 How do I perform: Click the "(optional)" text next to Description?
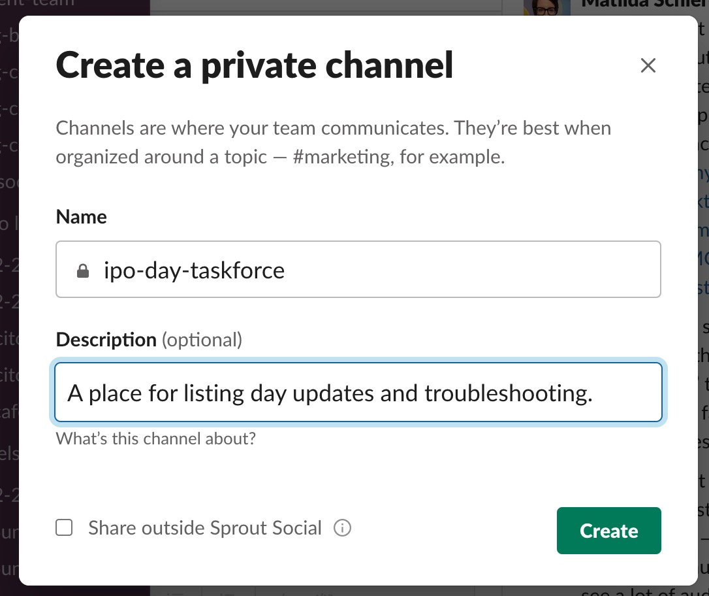pyautogui.click(x=202, y=340)
